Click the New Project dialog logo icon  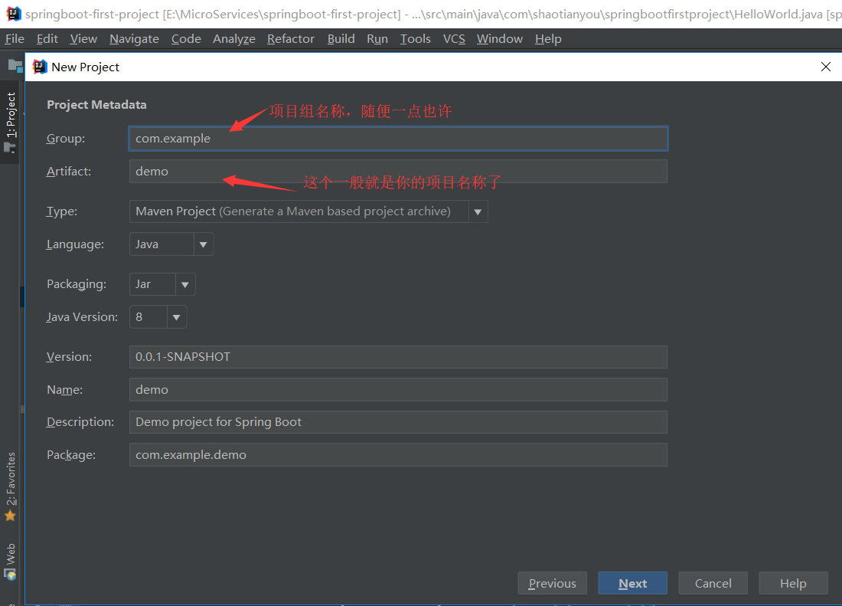(x=40, y=67)
